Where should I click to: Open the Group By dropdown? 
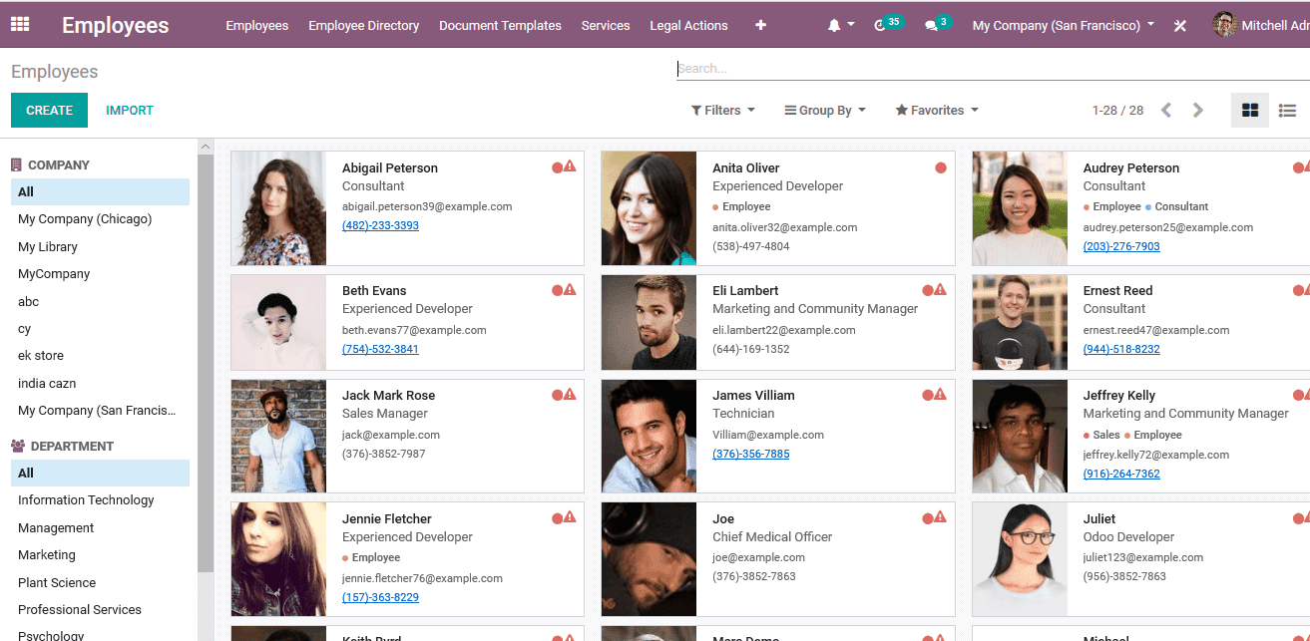click(x=825, y=111)
